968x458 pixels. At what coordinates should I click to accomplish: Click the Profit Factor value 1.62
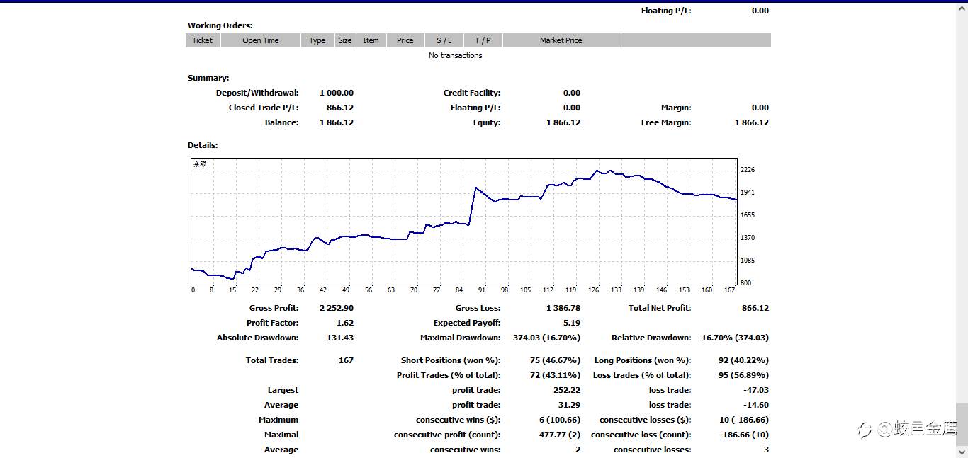345,323
